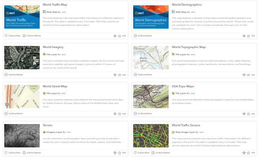Click the favorite star on World Topographic Map
Screen dimensions: 260x158
(x=249, y=75)
